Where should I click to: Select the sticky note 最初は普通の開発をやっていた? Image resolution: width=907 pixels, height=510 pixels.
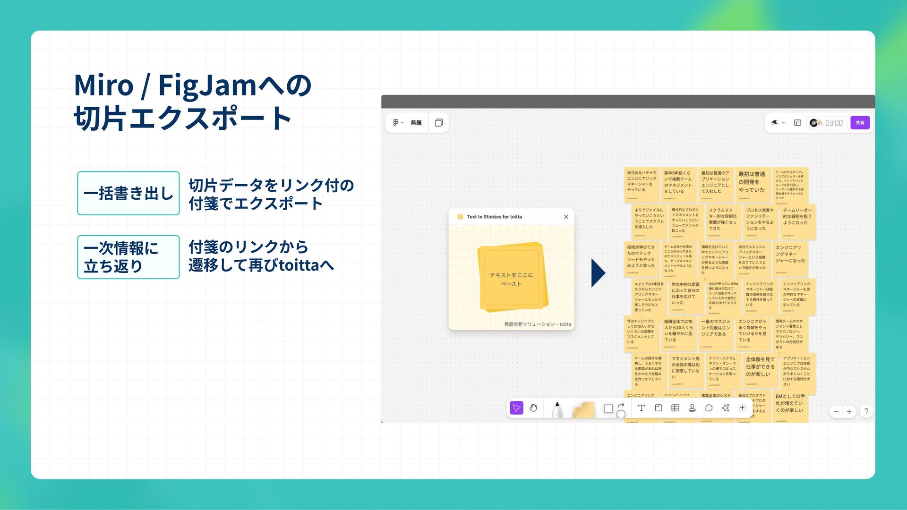pyautogui.click(x=753, y=185)
